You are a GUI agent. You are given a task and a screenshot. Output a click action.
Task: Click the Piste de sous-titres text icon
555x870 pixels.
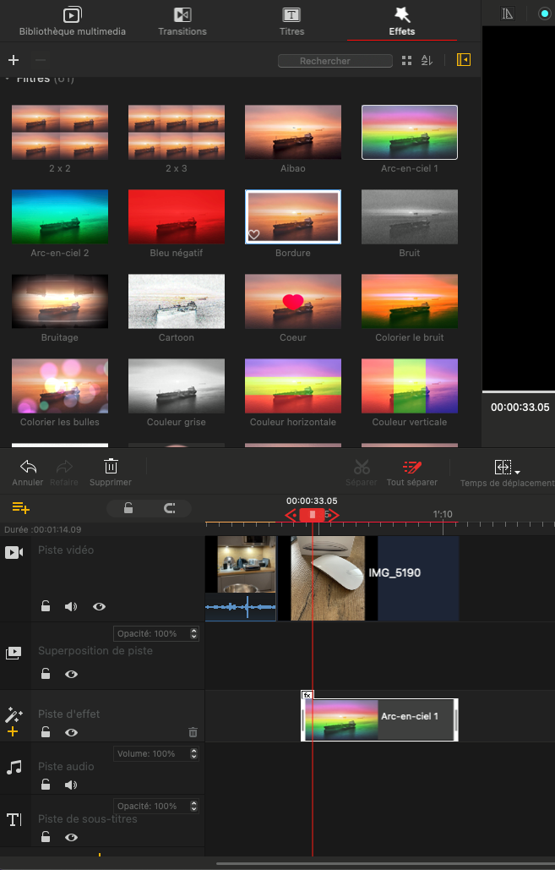click(14, 819)
